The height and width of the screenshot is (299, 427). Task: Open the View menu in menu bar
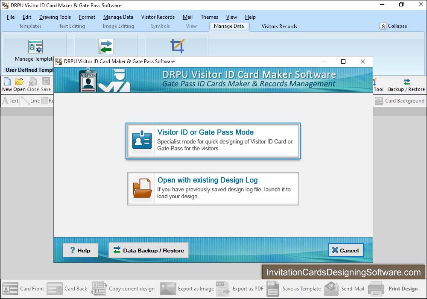point(231,17)
